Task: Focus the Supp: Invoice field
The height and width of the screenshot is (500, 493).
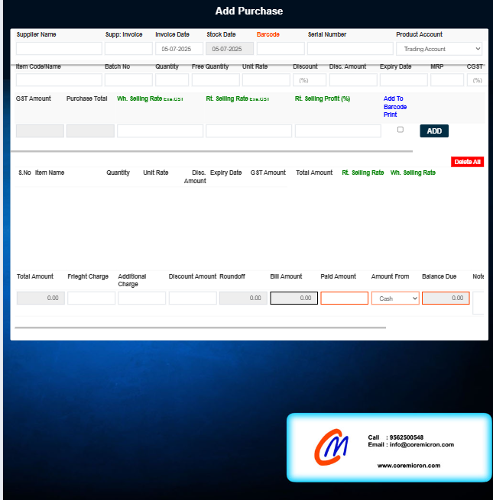Action: tap(128, 49)
